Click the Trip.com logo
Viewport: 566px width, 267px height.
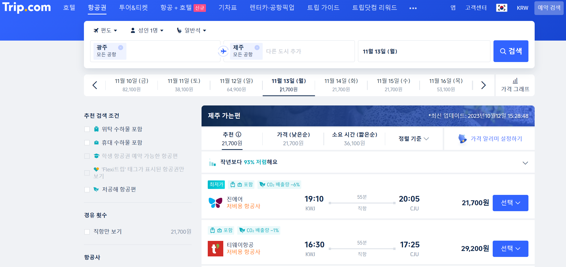tap(27, 8)
